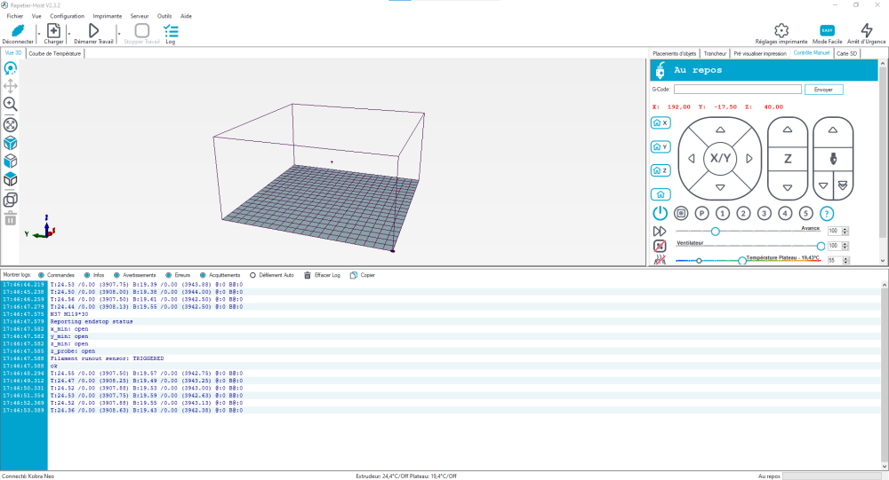Home the X axis
Image resolution: width=889 pixels, height=480 pixels.
(661, 122)
